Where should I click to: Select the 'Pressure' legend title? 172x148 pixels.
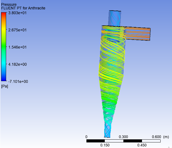coord(9,4)
